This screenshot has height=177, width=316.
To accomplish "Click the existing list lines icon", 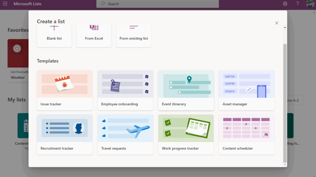I will coord(134,27).
